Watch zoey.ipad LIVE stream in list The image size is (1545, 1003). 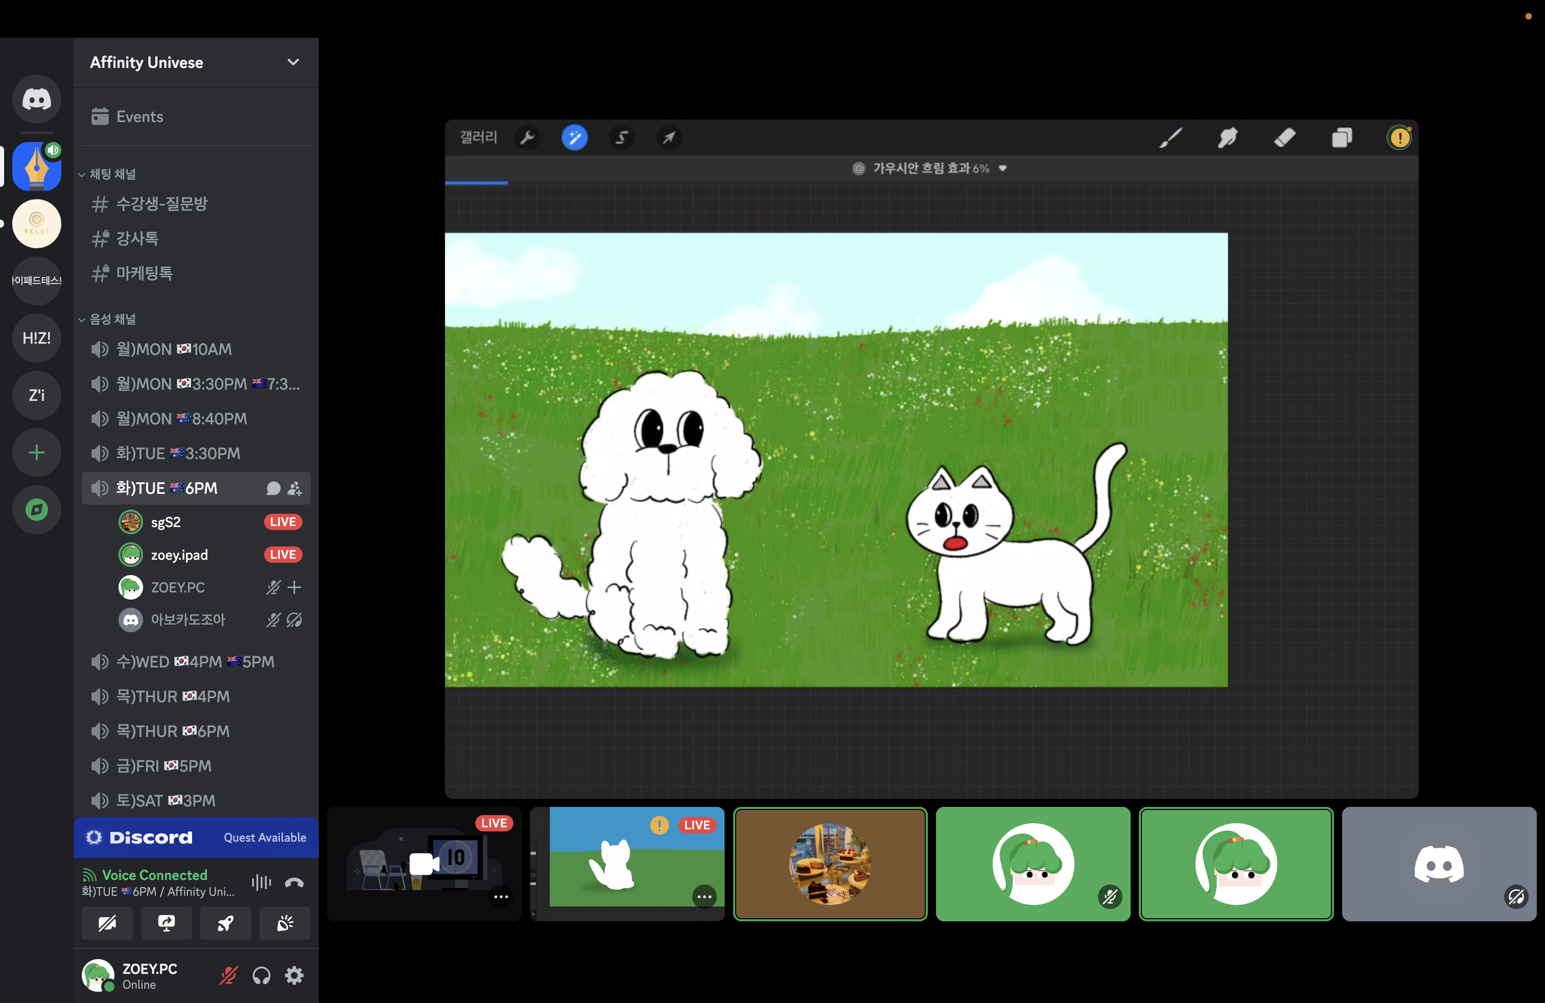pyautogui.click(x=283, y=555)
